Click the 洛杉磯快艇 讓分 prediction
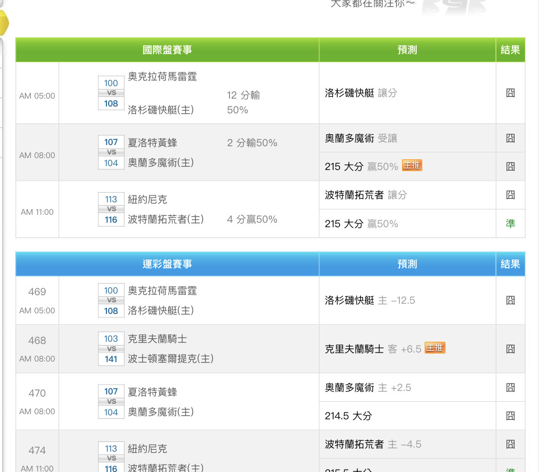This screenshot has height=472, width=552. (361, 93)
